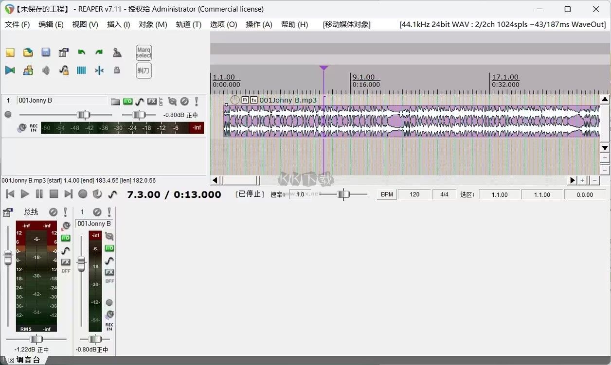Open the 编辑 (E) menu

tap(51, 24)
